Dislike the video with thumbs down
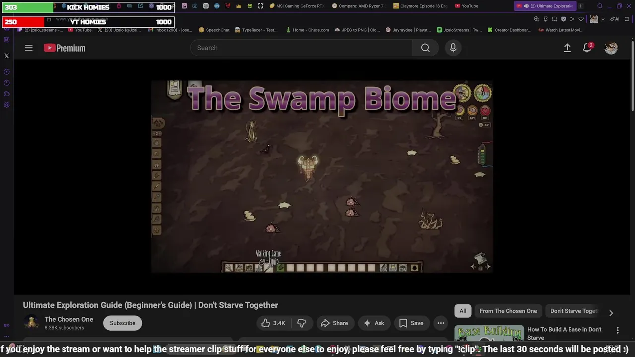 coord(301,323)
